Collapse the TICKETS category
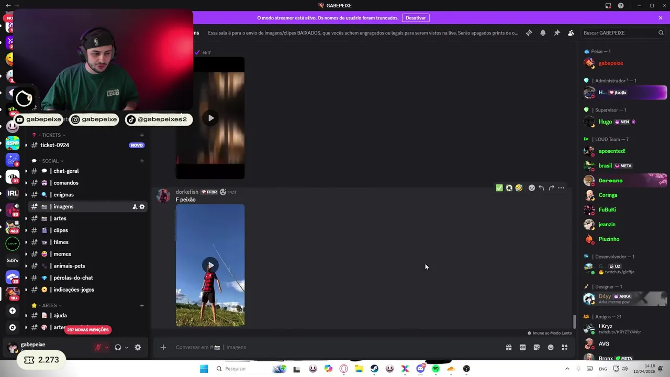Screen dimensions: 670x377 (51, 135)
